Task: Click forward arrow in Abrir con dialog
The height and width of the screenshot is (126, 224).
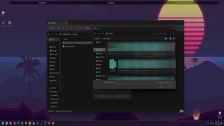Action: click(98, 34)
